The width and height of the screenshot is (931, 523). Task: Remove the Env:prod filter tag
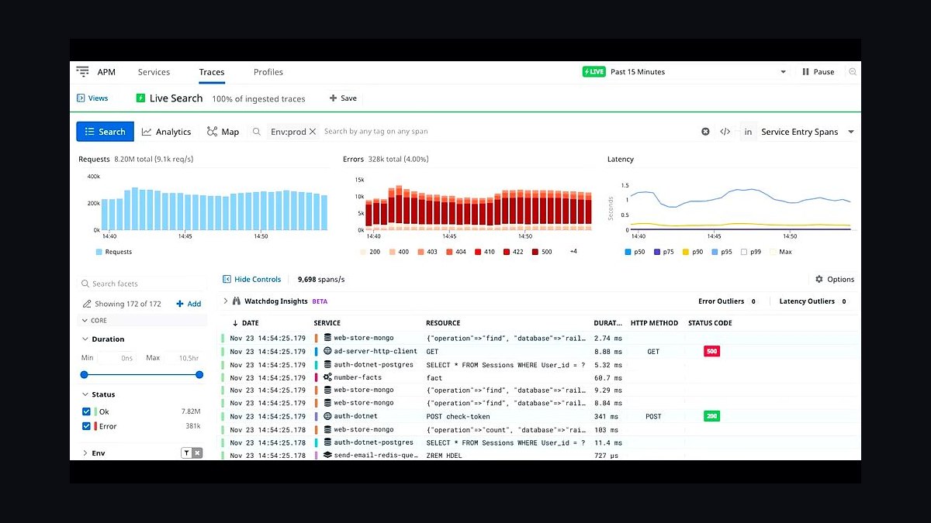[313, 132]
